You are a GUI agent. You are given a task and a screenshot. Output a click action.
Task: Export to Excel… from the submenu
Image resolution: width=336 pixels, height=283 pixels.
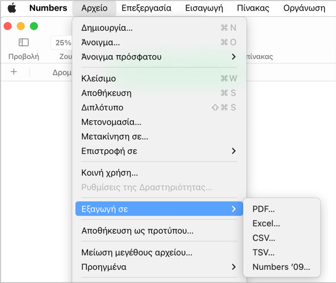tap(281, 224)
